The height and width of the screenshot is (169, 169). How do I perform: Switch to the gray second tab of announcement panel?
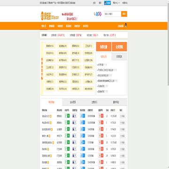point(119,57)
